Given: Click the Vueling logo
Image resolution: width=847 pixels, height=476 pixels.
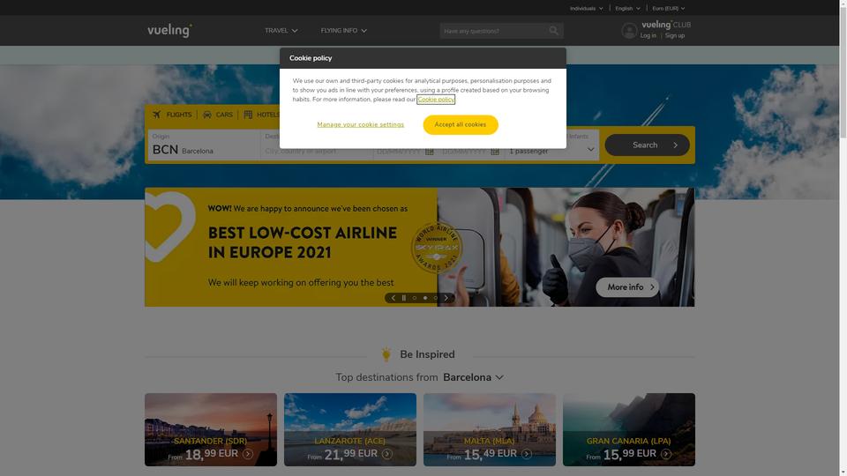Looking at the screenshot, I should [x=169, y=30].
